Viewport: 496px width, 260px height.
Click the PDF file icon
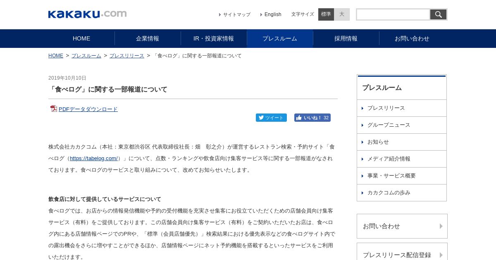click(x=54, y=109)
